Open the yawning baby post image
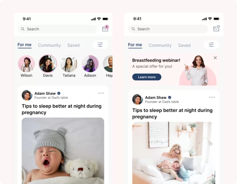This screenshot has height=184, width=237. 63,151
